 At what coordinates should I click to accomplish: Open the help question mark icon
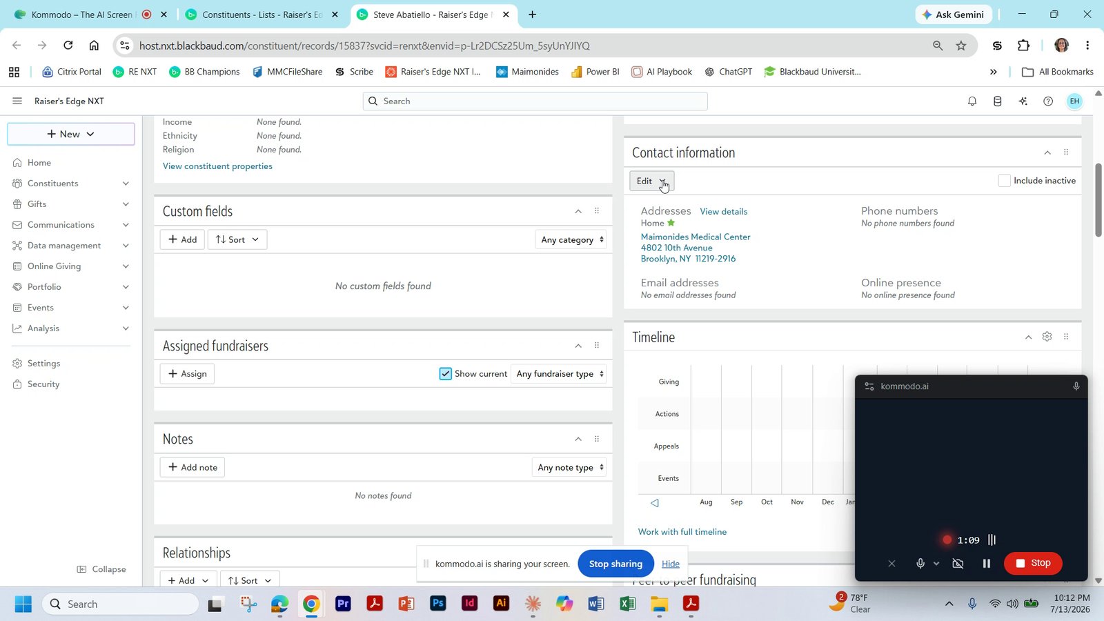tap(1048, 101)
